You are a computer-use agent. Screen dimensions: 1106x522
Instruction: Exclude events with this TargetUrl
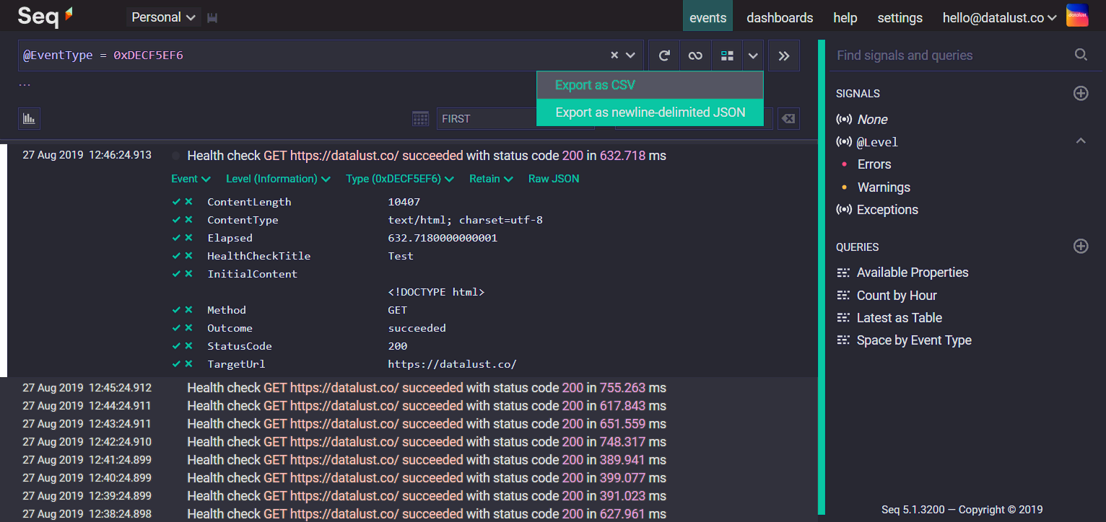click(x=188, y=364)
